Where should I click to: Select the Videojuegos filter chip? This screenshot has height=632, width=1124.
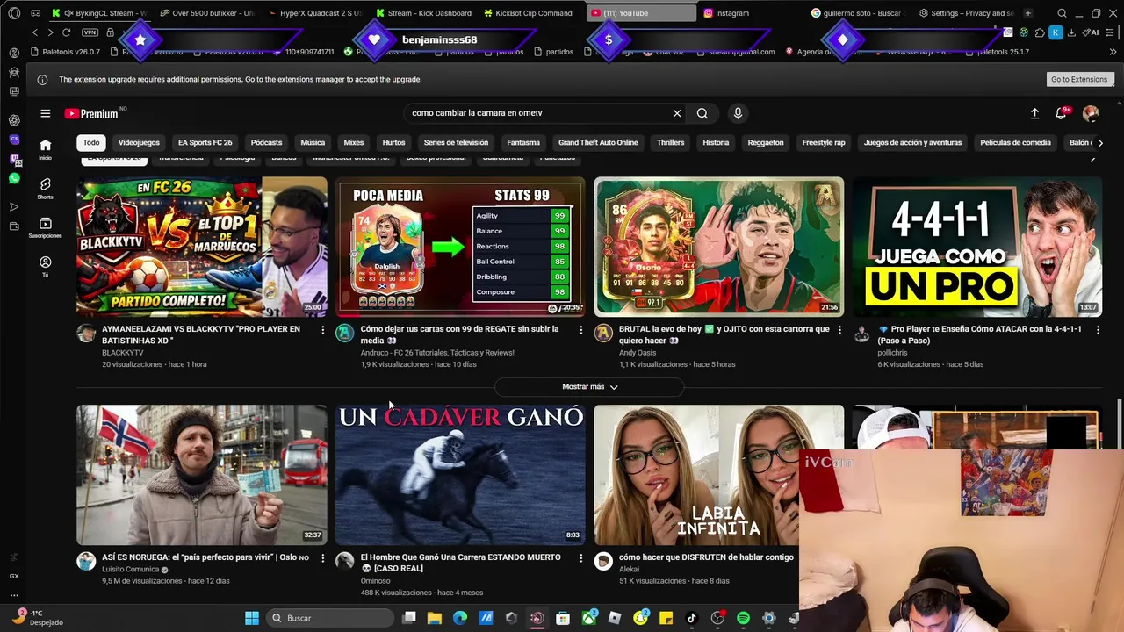(x=139, y=142)
